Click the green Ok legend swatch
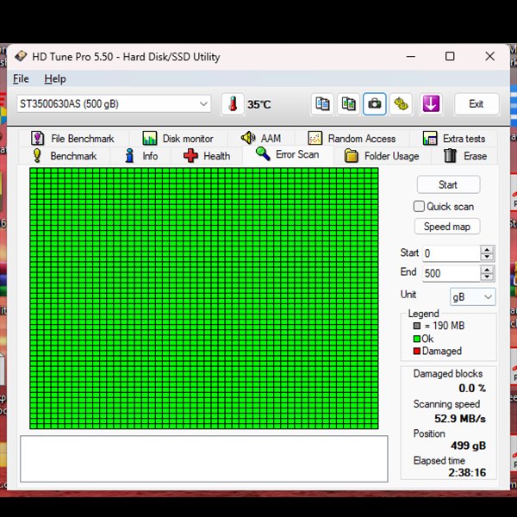This screenshot has height=517, width=517. (417, 339)
